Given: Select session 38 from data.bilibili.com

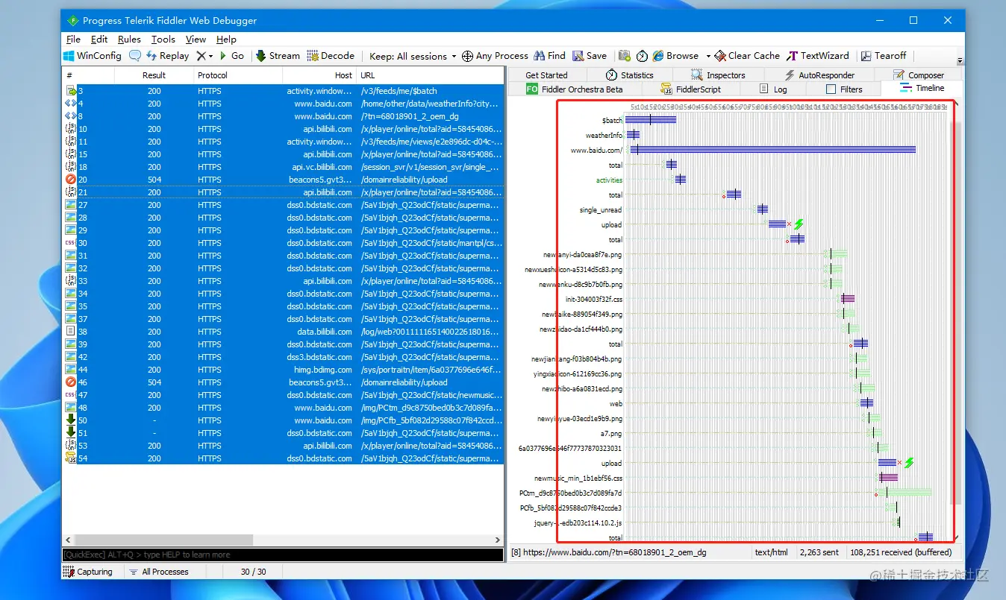Looking at the screenshot, I should [x=284, y=332].
